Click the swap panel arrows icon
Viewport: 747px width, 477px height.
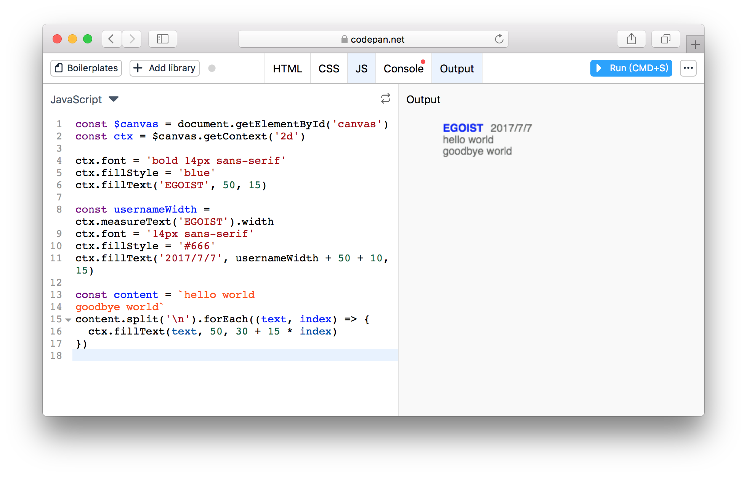point(385,99)
